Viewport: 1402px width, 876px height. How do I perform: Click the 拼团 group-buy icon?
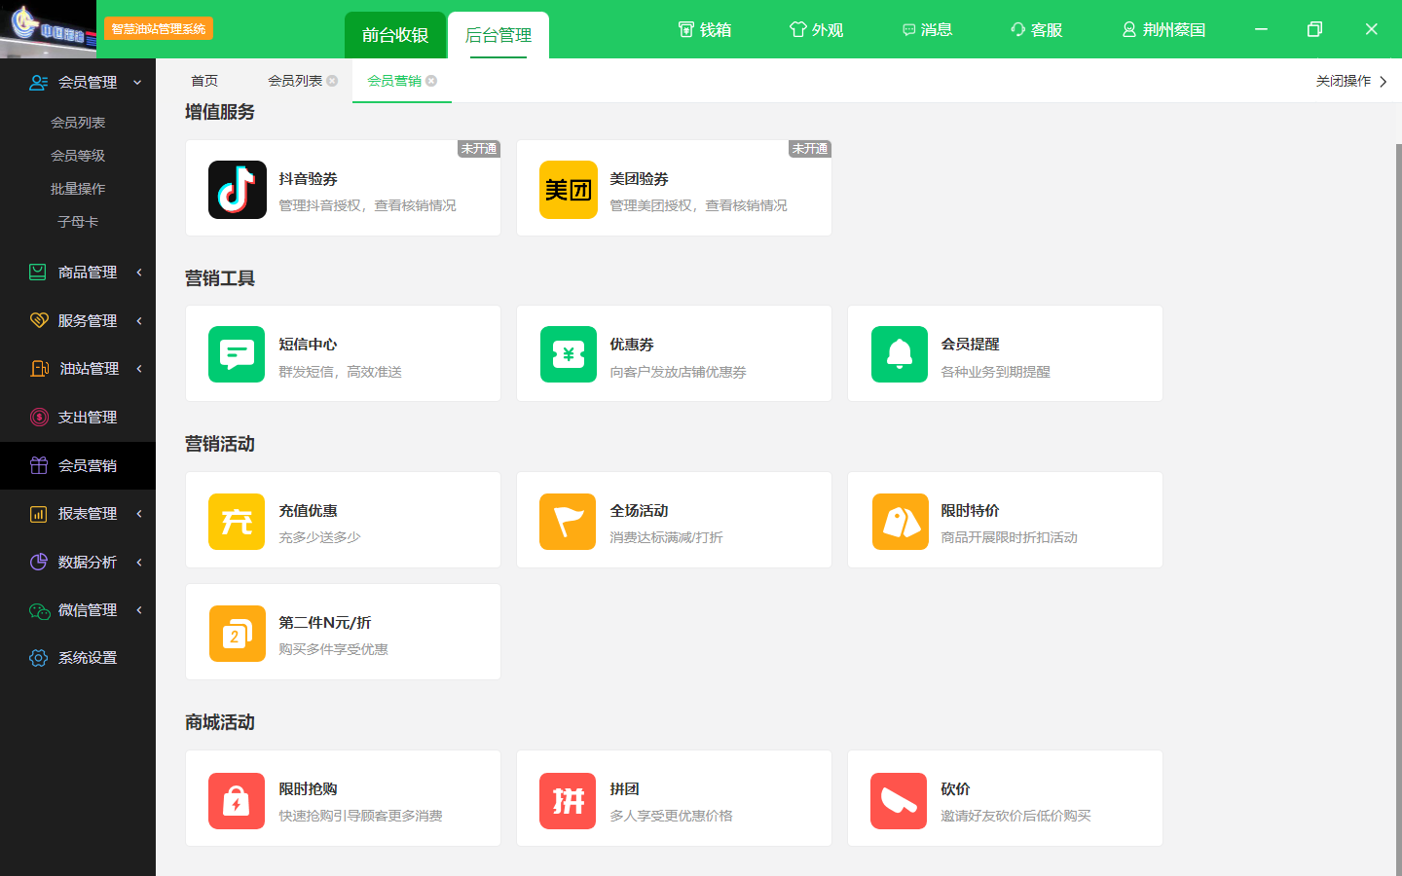pos(568,801)
